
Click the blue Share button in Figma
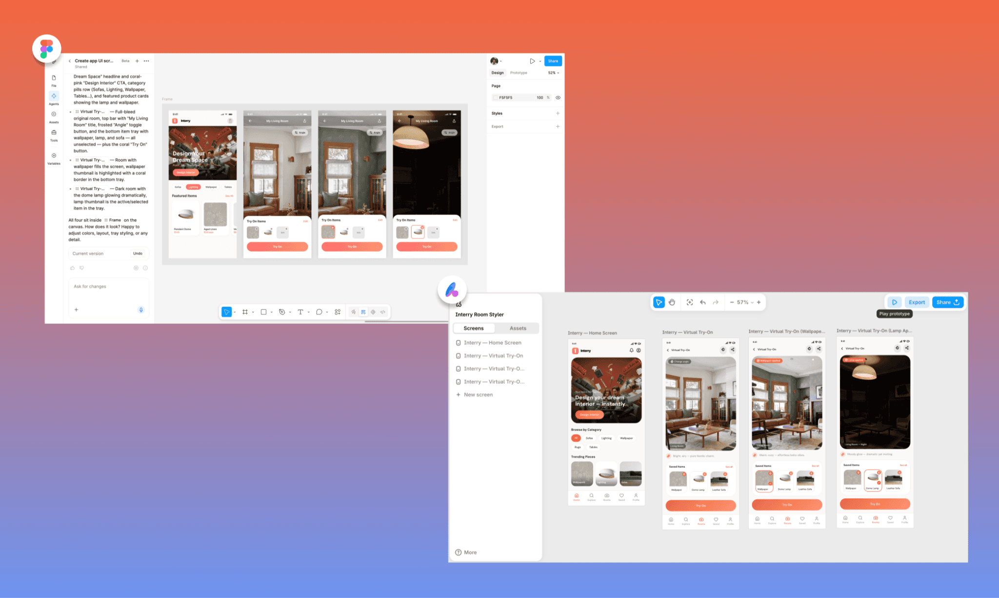pyautogui.click(x=553, y=61)
